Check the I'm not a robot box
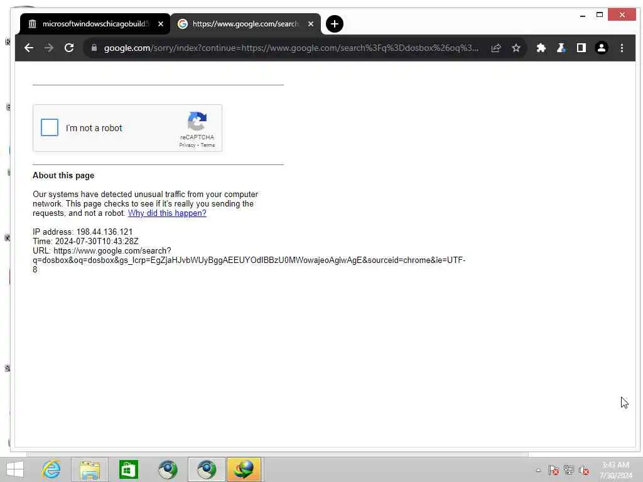The image size is (643, 482). click(x=50, y=127)
